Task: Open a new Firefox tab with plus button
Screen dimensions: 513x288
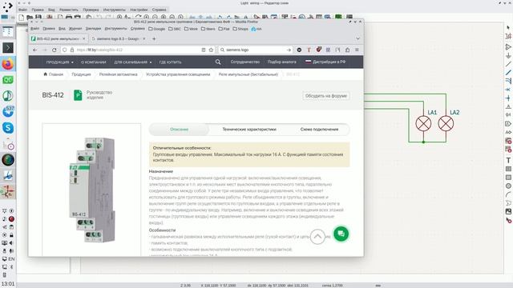Action: tap(154, 38)
